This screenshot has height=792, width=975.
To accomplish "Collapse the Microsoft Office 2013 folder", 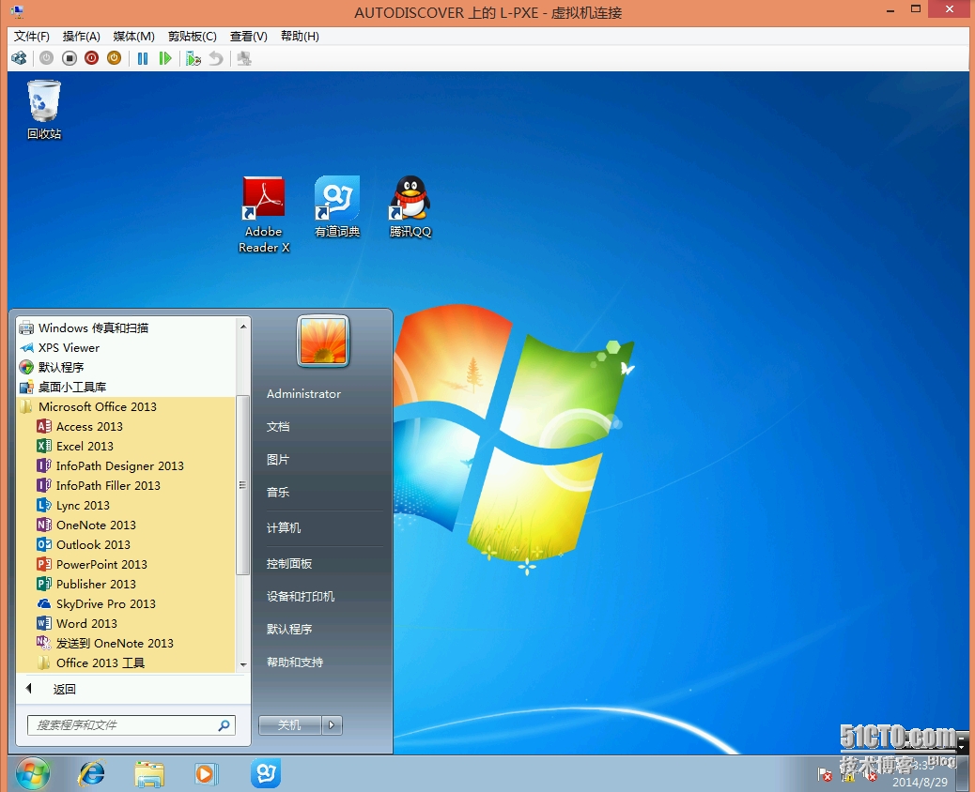I will tap(126, 407).
